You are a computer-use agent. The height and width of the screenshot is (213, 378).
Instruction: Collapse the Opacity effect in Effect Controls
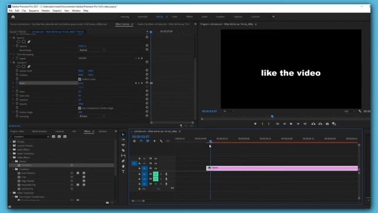(x=11, y=38)
